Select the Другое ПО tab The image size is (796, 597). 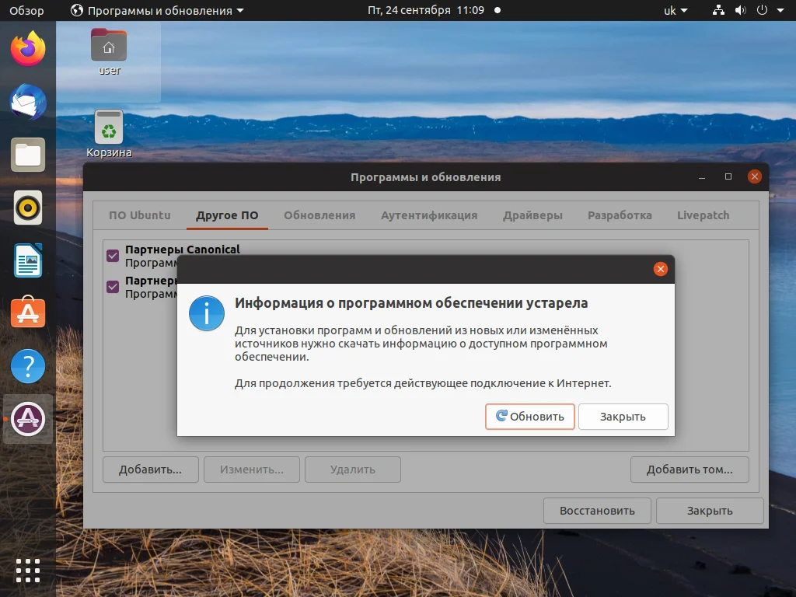[227, 215]
